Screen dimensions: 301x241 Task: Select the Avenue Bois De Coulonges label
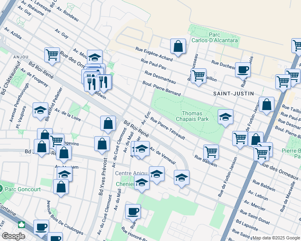pos(65,218)
